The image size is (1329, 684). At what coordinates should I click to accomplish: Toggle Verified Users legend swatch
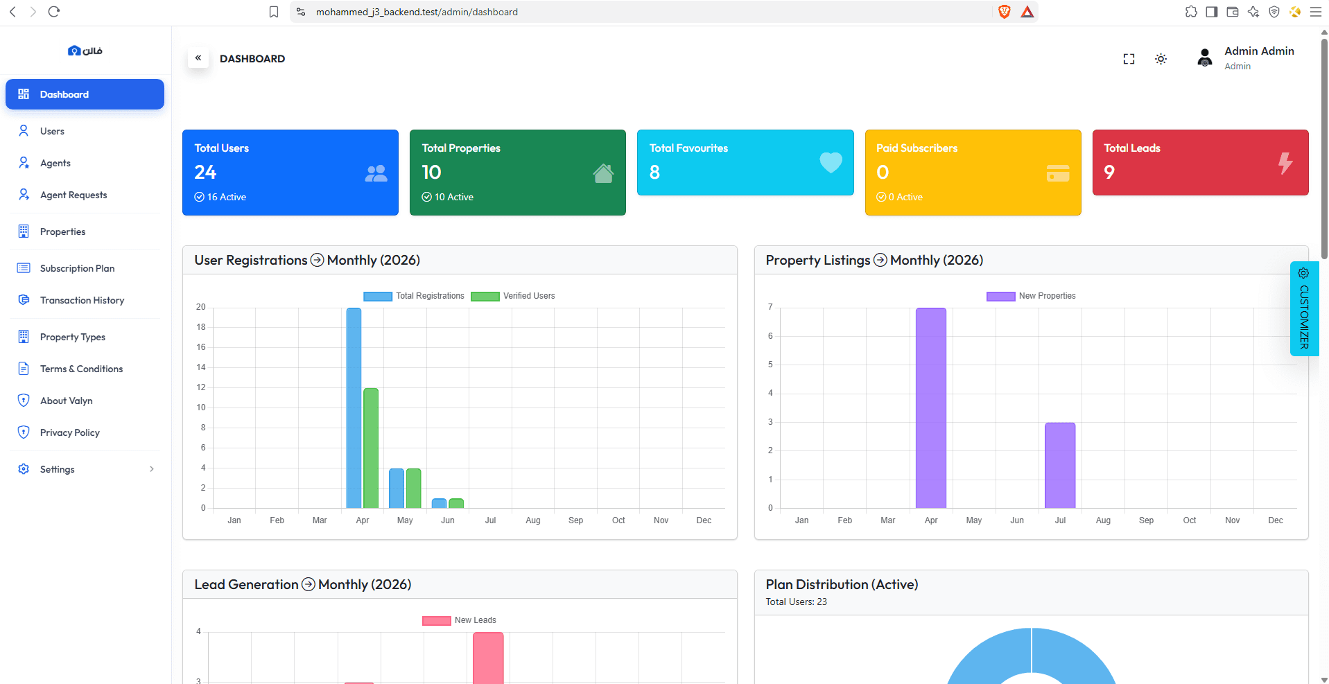[485, 296]
